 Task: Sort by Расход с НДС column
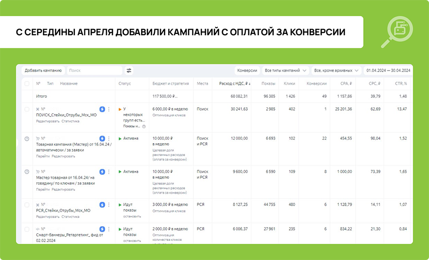[x=235, y=83]
